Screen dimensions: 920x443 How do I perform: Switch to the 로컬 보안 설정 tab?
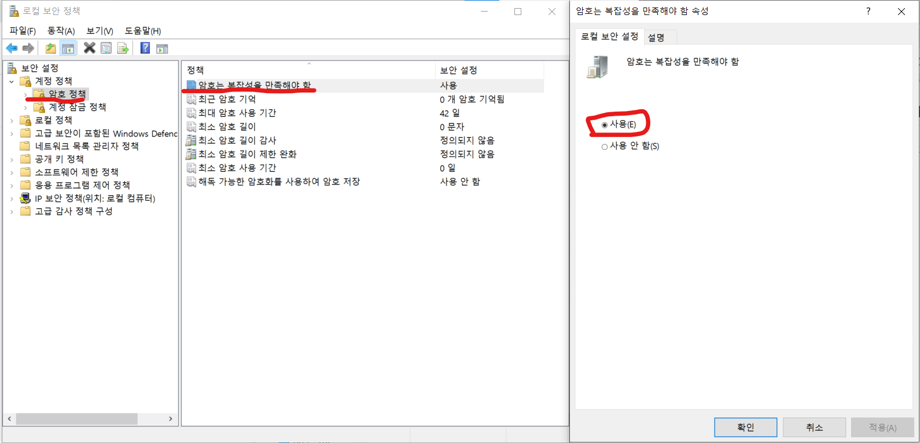[609, 36]
